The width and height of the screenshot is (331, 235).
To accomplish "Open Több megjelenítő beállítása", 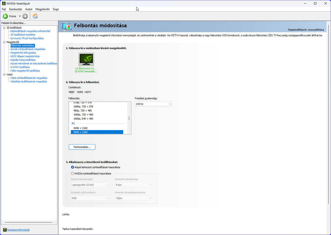I will coord(25,71).
